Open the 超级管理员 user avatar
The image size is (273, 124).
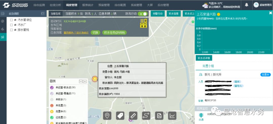[x=256, y=5]
